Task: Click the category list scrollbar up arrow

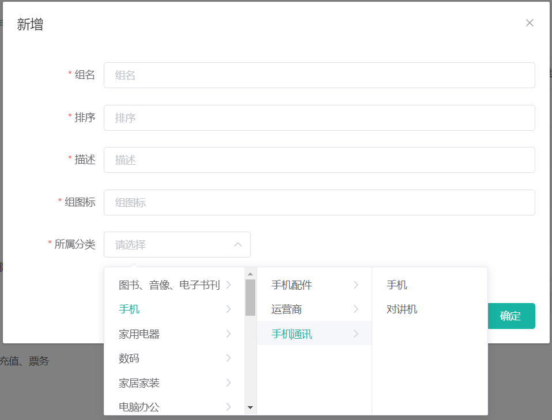Action: [250, 274]
